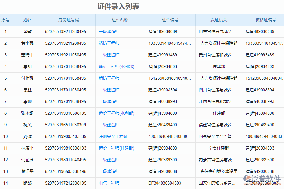Click the 证件编号 column header
Viewport: 284px width, 189px height.
(170, 20)
